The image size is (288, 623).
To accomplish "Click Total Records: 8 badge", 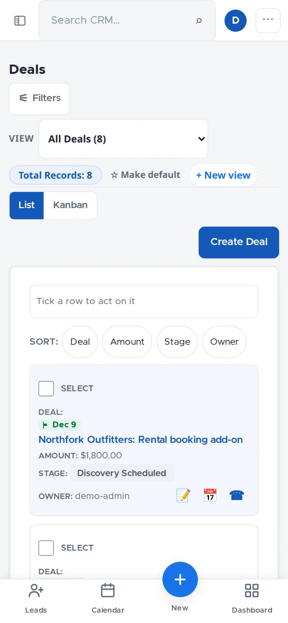I will tap(55, 175).
